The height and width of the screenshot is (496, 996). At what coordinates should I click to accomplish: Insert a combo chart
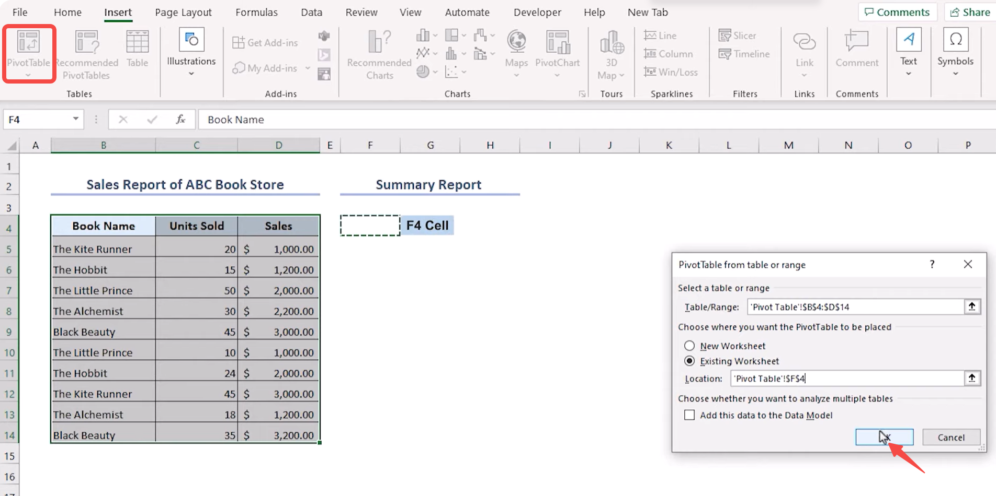pyautogui.click(x=484, y=53)
